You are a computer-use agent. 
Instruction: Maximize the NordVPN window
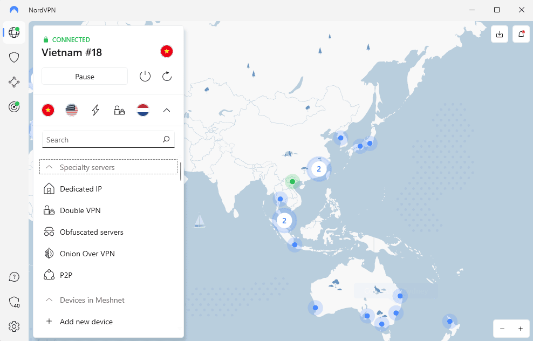pos(497,10)
